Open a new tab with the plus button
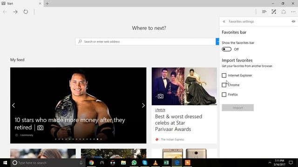 [x=47, y=3]
